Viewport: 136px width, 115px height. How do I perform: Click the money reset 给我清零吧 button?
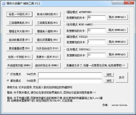click(x=96, y=65)
